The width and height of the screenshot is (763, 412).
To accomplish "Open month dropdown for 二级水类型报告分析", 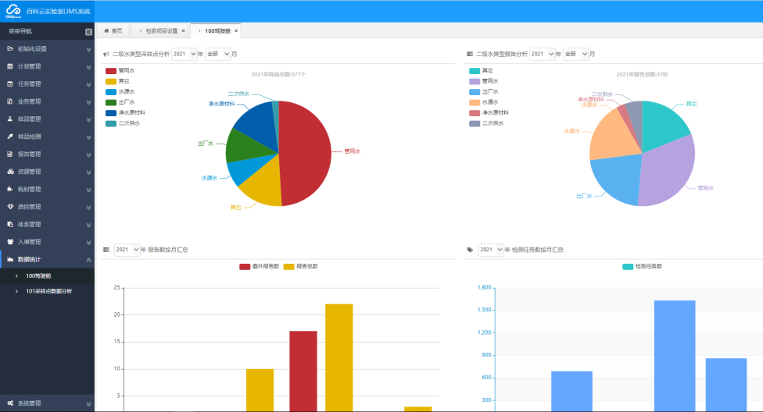I will pos(575,54).
